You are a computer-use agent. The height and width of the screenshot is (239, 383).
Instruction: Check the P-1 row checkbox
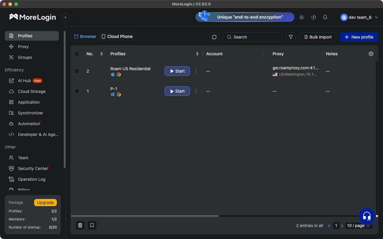(x=77, y=91)
